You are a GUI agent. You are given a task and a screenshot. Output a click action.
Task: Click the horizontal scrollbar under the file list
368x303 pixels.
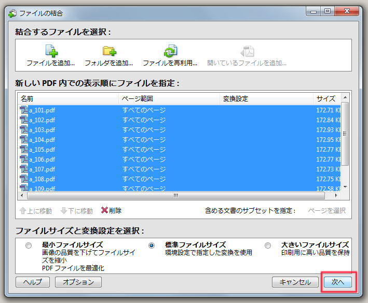click(x=175, y=196)
